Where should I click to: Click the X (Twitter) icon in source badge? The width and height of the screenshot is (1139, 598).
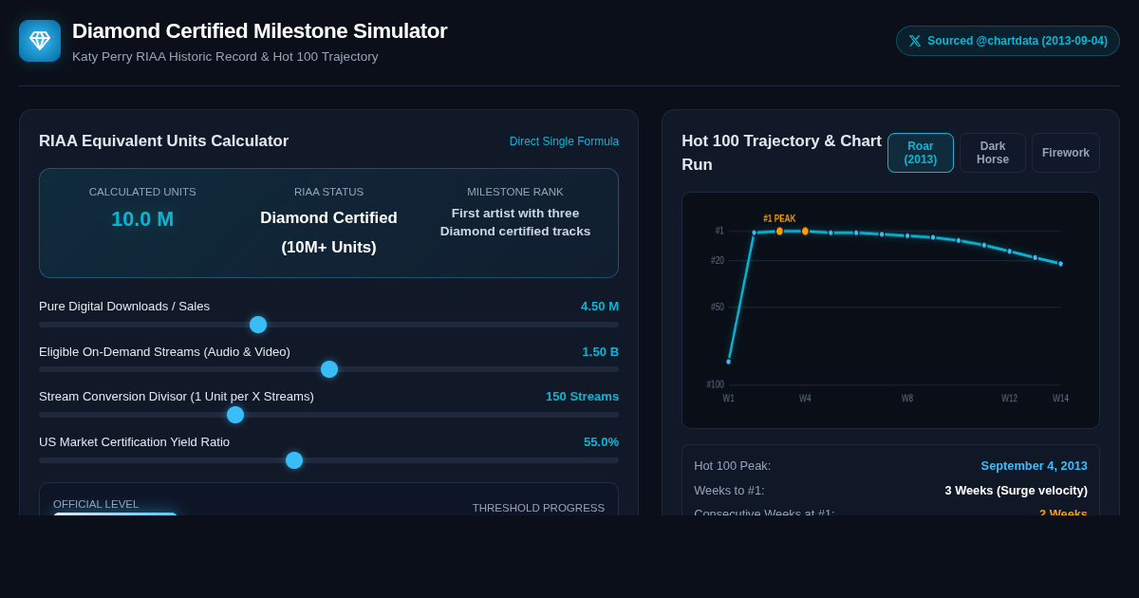915,41
